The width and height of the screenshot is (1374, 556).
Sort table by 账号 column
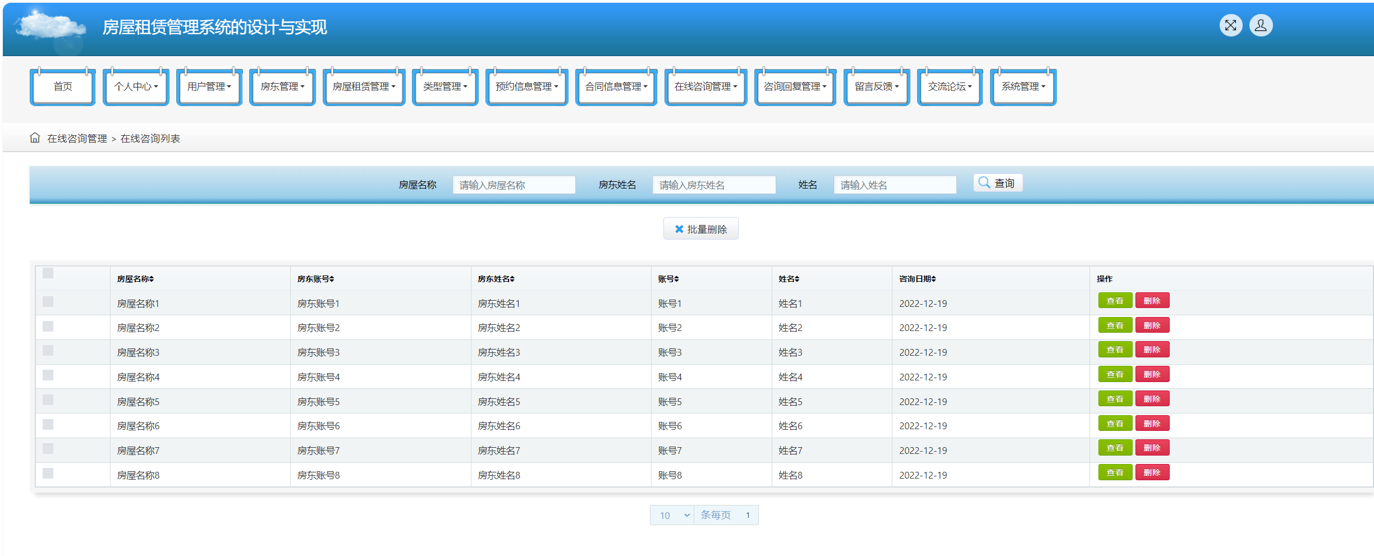(x=668, y=279)
